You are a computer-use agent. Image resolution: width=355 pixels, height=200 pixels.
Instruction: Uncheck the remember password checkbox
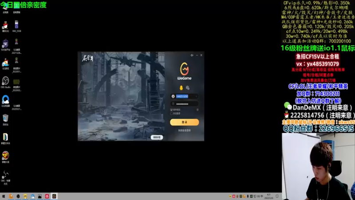coord(172,110)
